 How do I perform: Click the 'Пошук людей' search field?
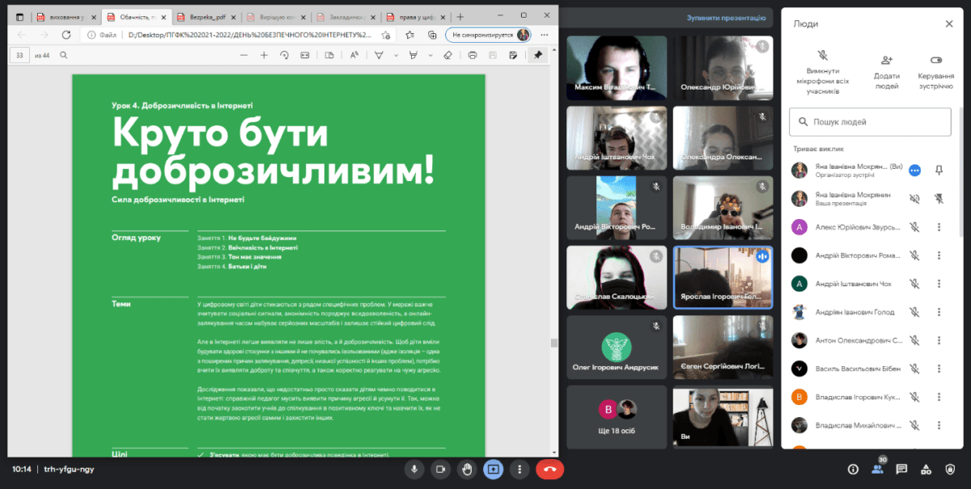(x=870, y=122)
